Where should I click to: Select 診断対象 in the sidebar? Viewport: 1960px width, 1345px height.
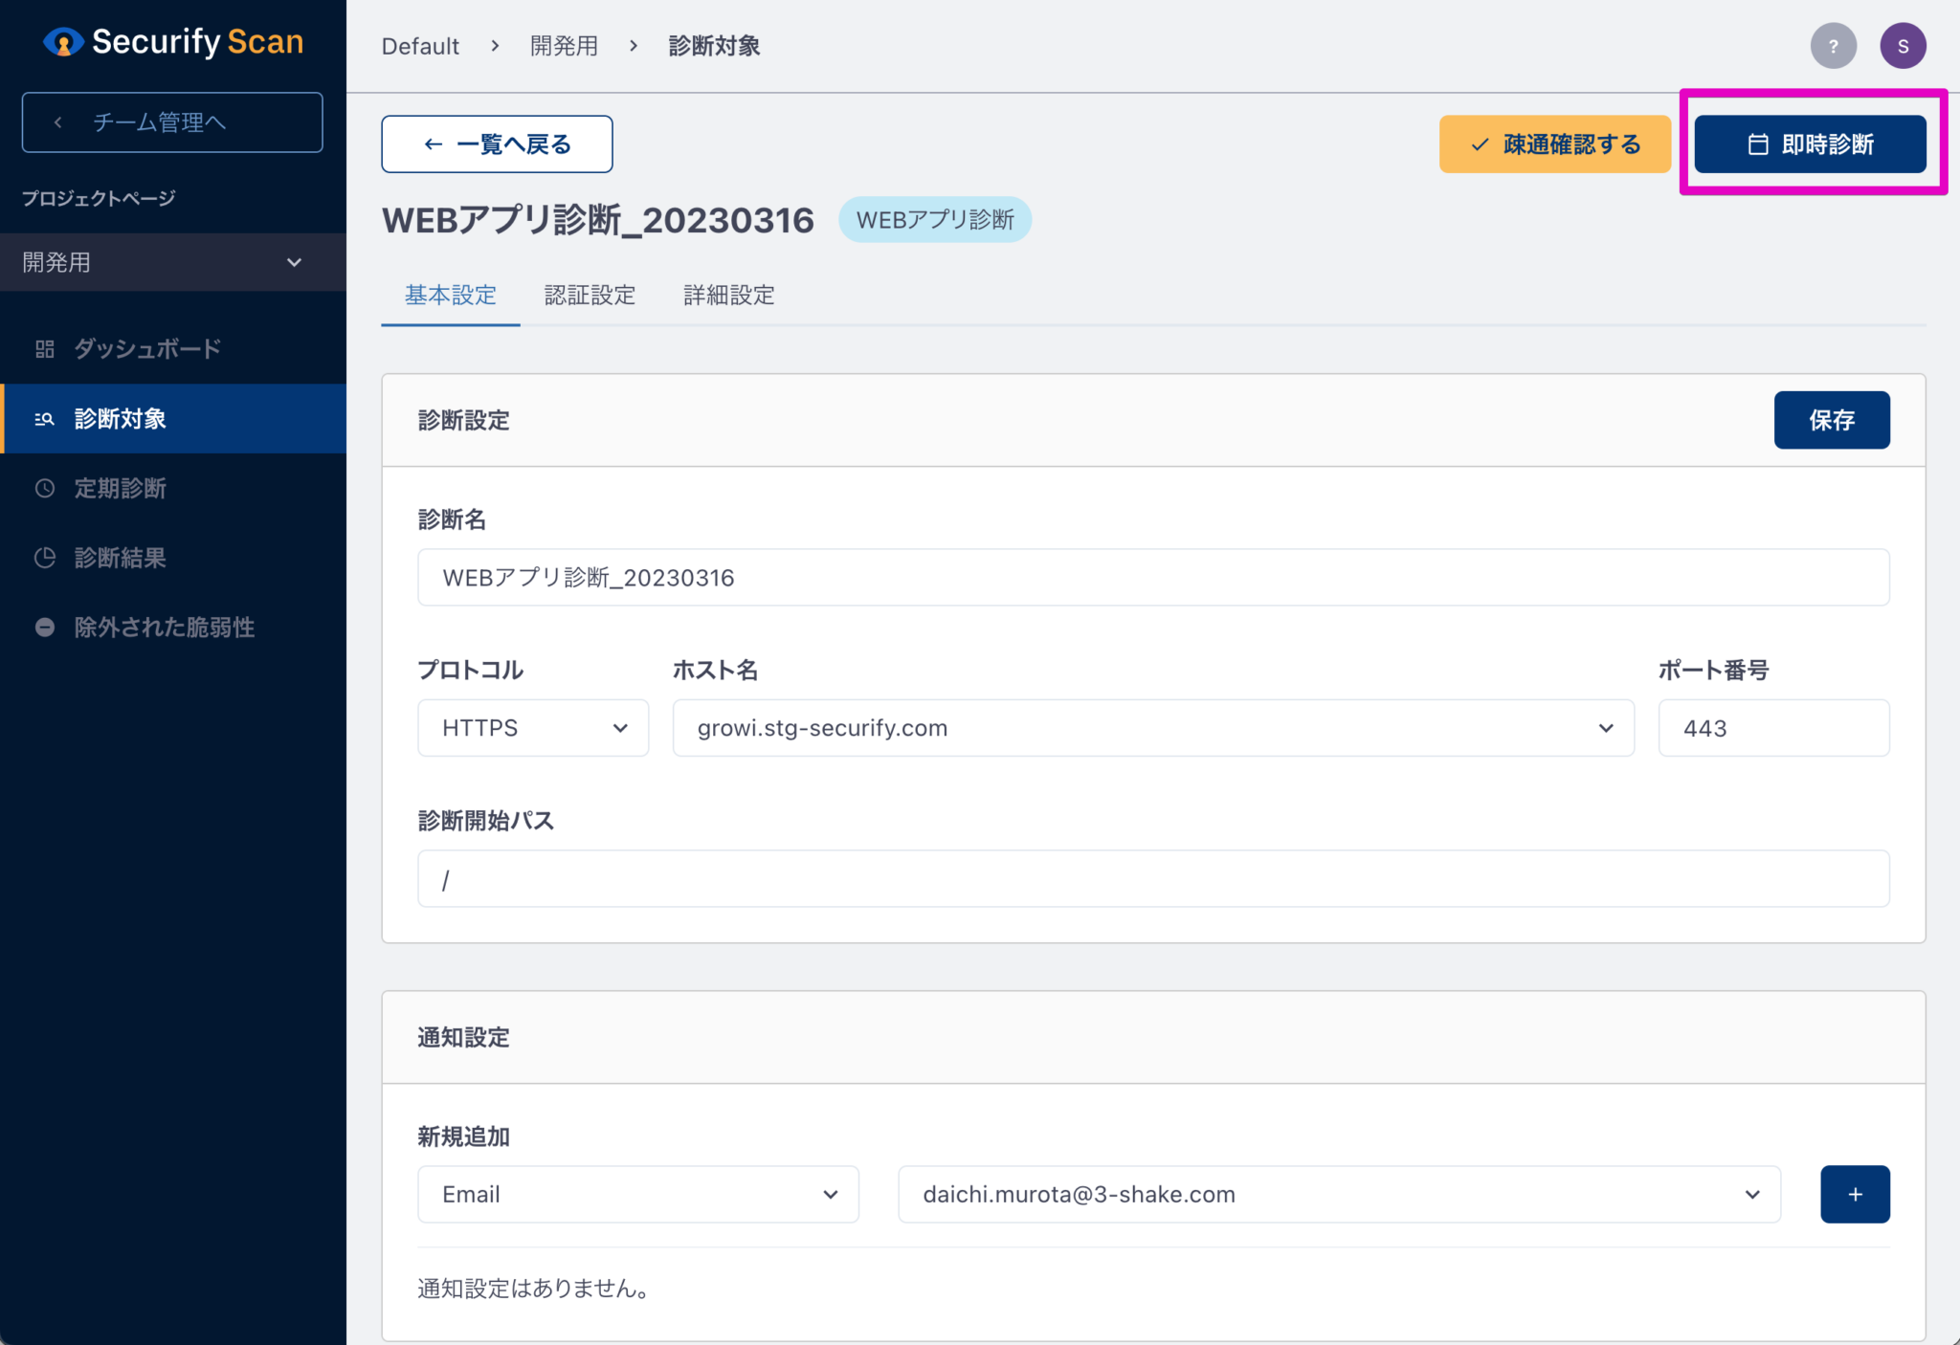pos(119,418)
